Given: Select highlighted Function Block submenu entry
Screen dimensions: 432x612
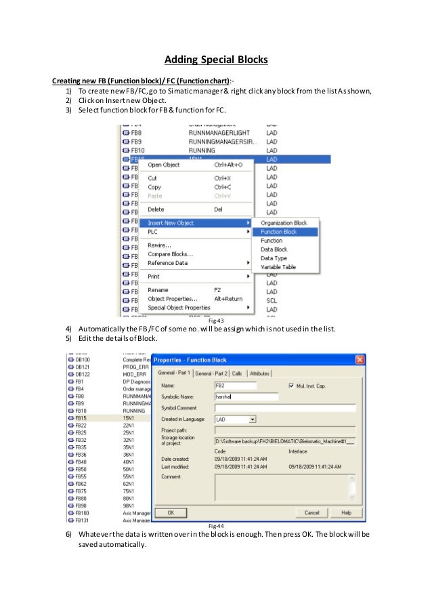Looking at the screenshot, I should coord(285,232).
